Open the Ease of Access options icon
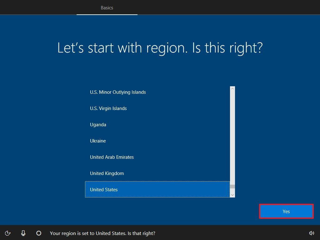Screen dimensions: 320x240 pos(7,233)
